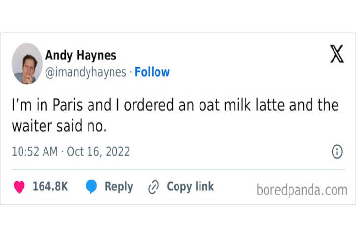Click the Oct 16, 2022 date
The width and height of the screenshot is (356, 237).
[98, 151]
